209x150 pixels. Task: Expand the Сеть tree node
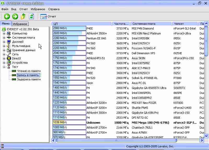(4, 55)
